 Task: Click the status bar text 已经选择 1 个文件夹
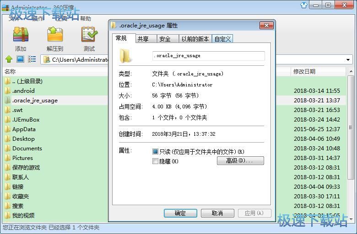74,228
